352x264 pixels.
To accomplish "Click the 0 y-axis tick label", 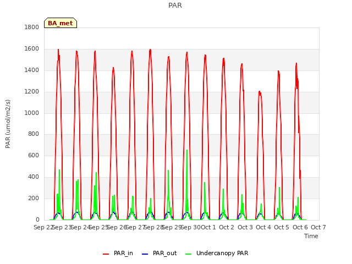I will click(x=37, y=219).
